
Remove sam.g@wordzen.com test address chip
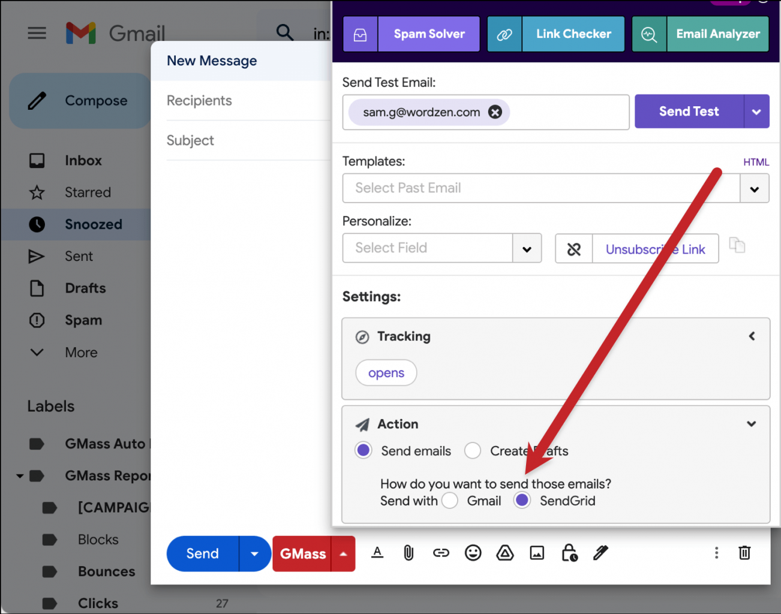point(495,112)
